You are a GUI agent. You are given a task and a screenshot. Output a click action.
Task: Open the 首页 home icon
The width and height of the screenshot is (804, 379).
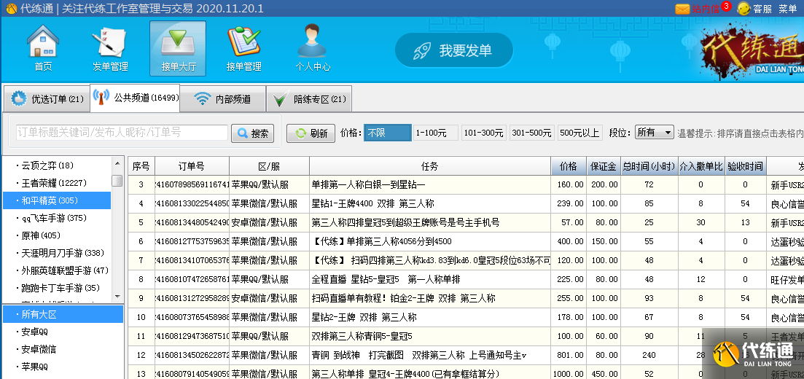click(43, 48)
